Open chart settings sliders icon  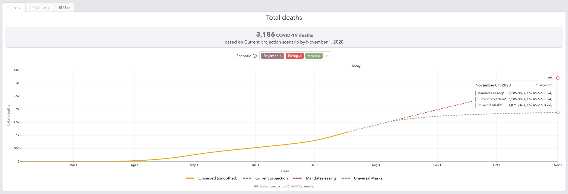pyautogui.click(x=550, y=77)
